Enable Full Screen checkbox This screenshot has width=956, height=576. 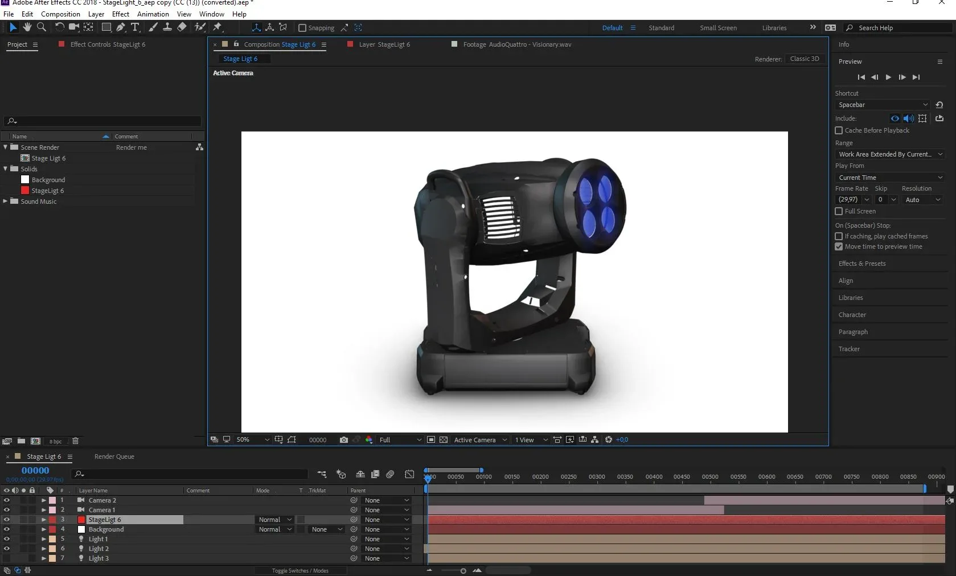839,211
